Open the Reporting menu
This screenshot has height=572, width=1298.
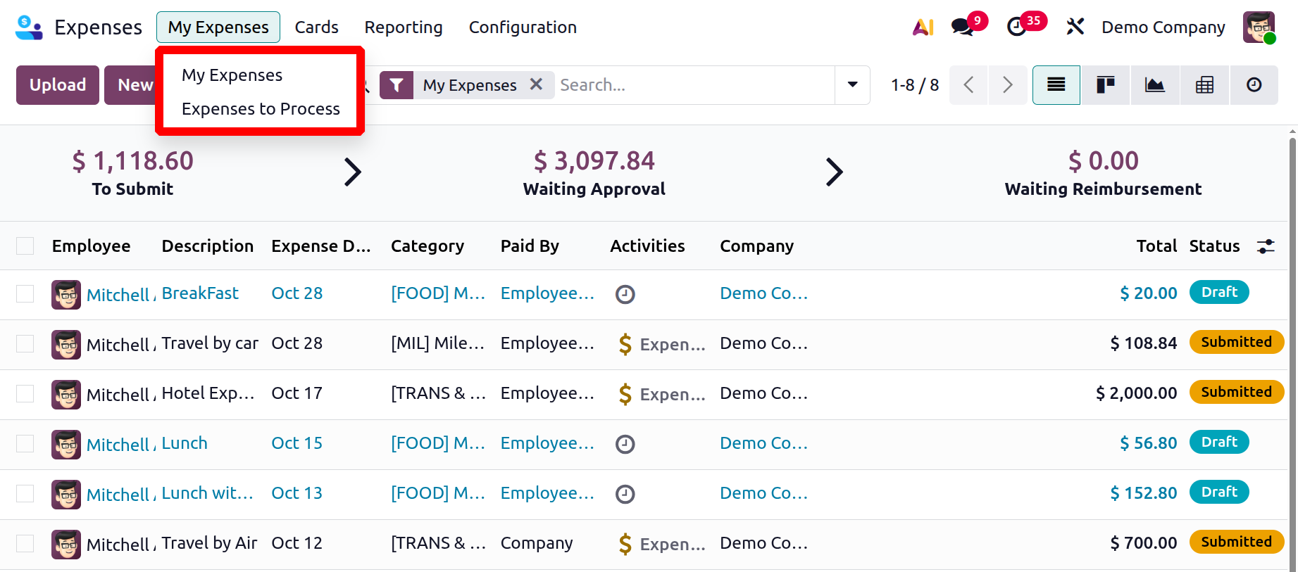(403, 27)
